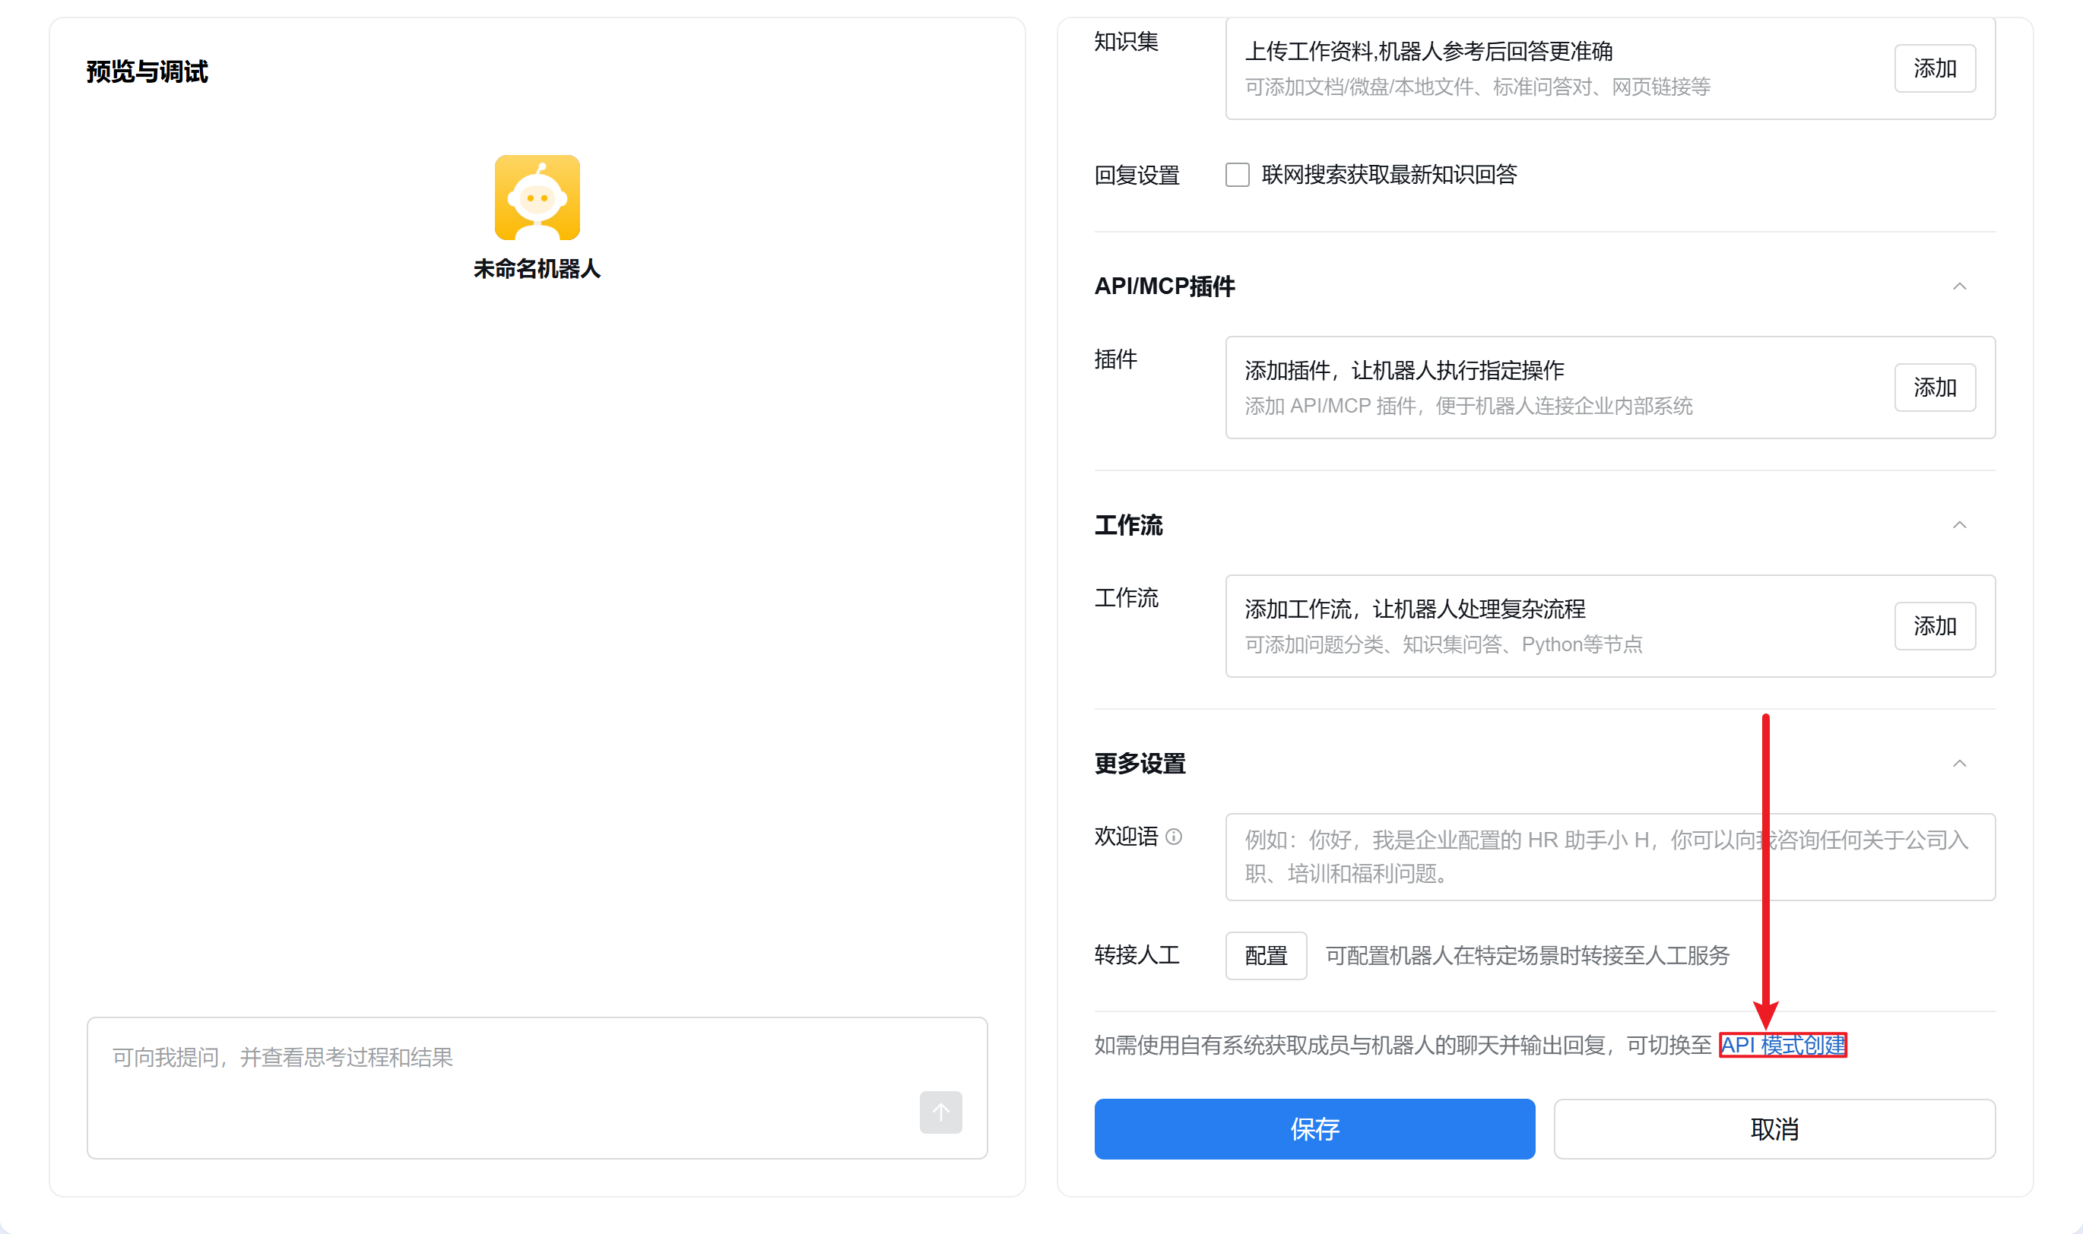Open the API 模式创建 link
This screenshot has height=1234, width=2083.
1782,1044
